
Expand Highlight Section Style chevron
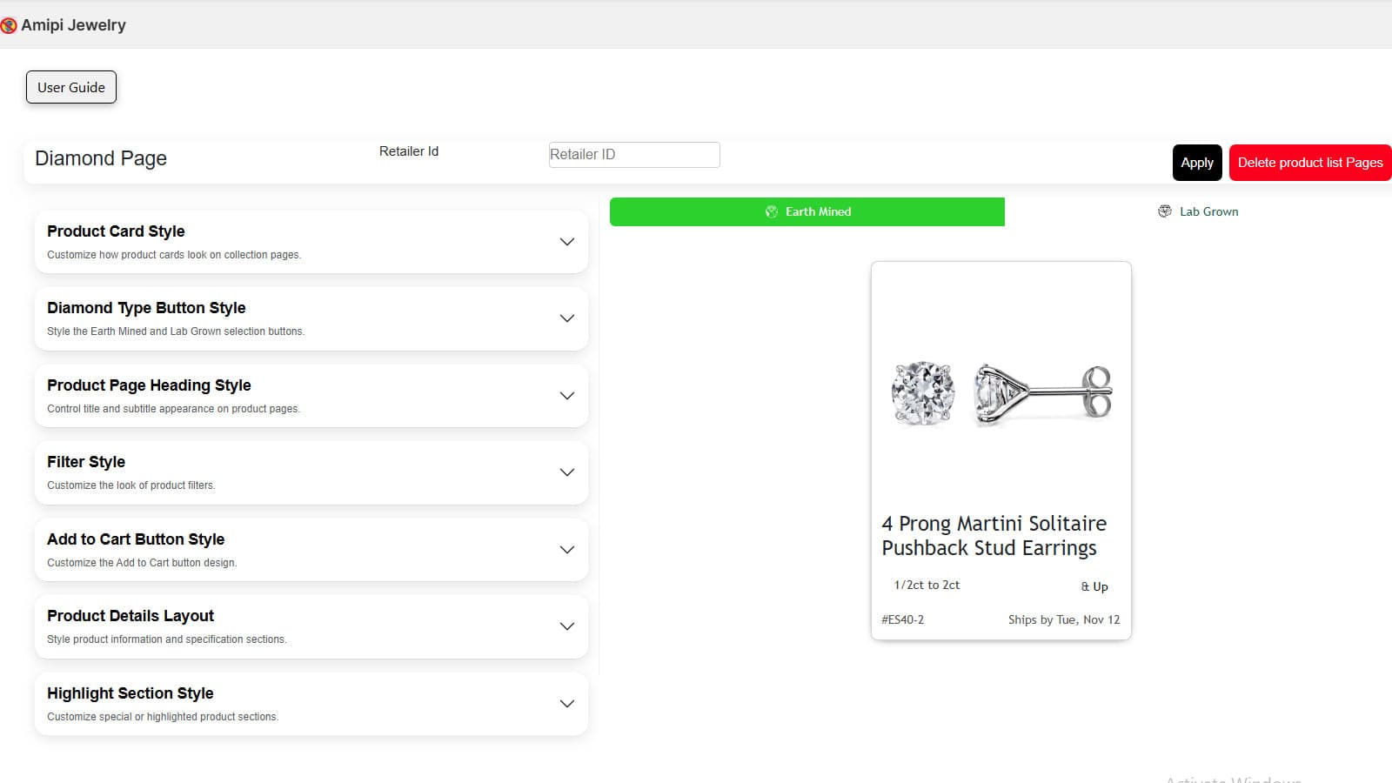pyautogui.click(x=567, y=704)
